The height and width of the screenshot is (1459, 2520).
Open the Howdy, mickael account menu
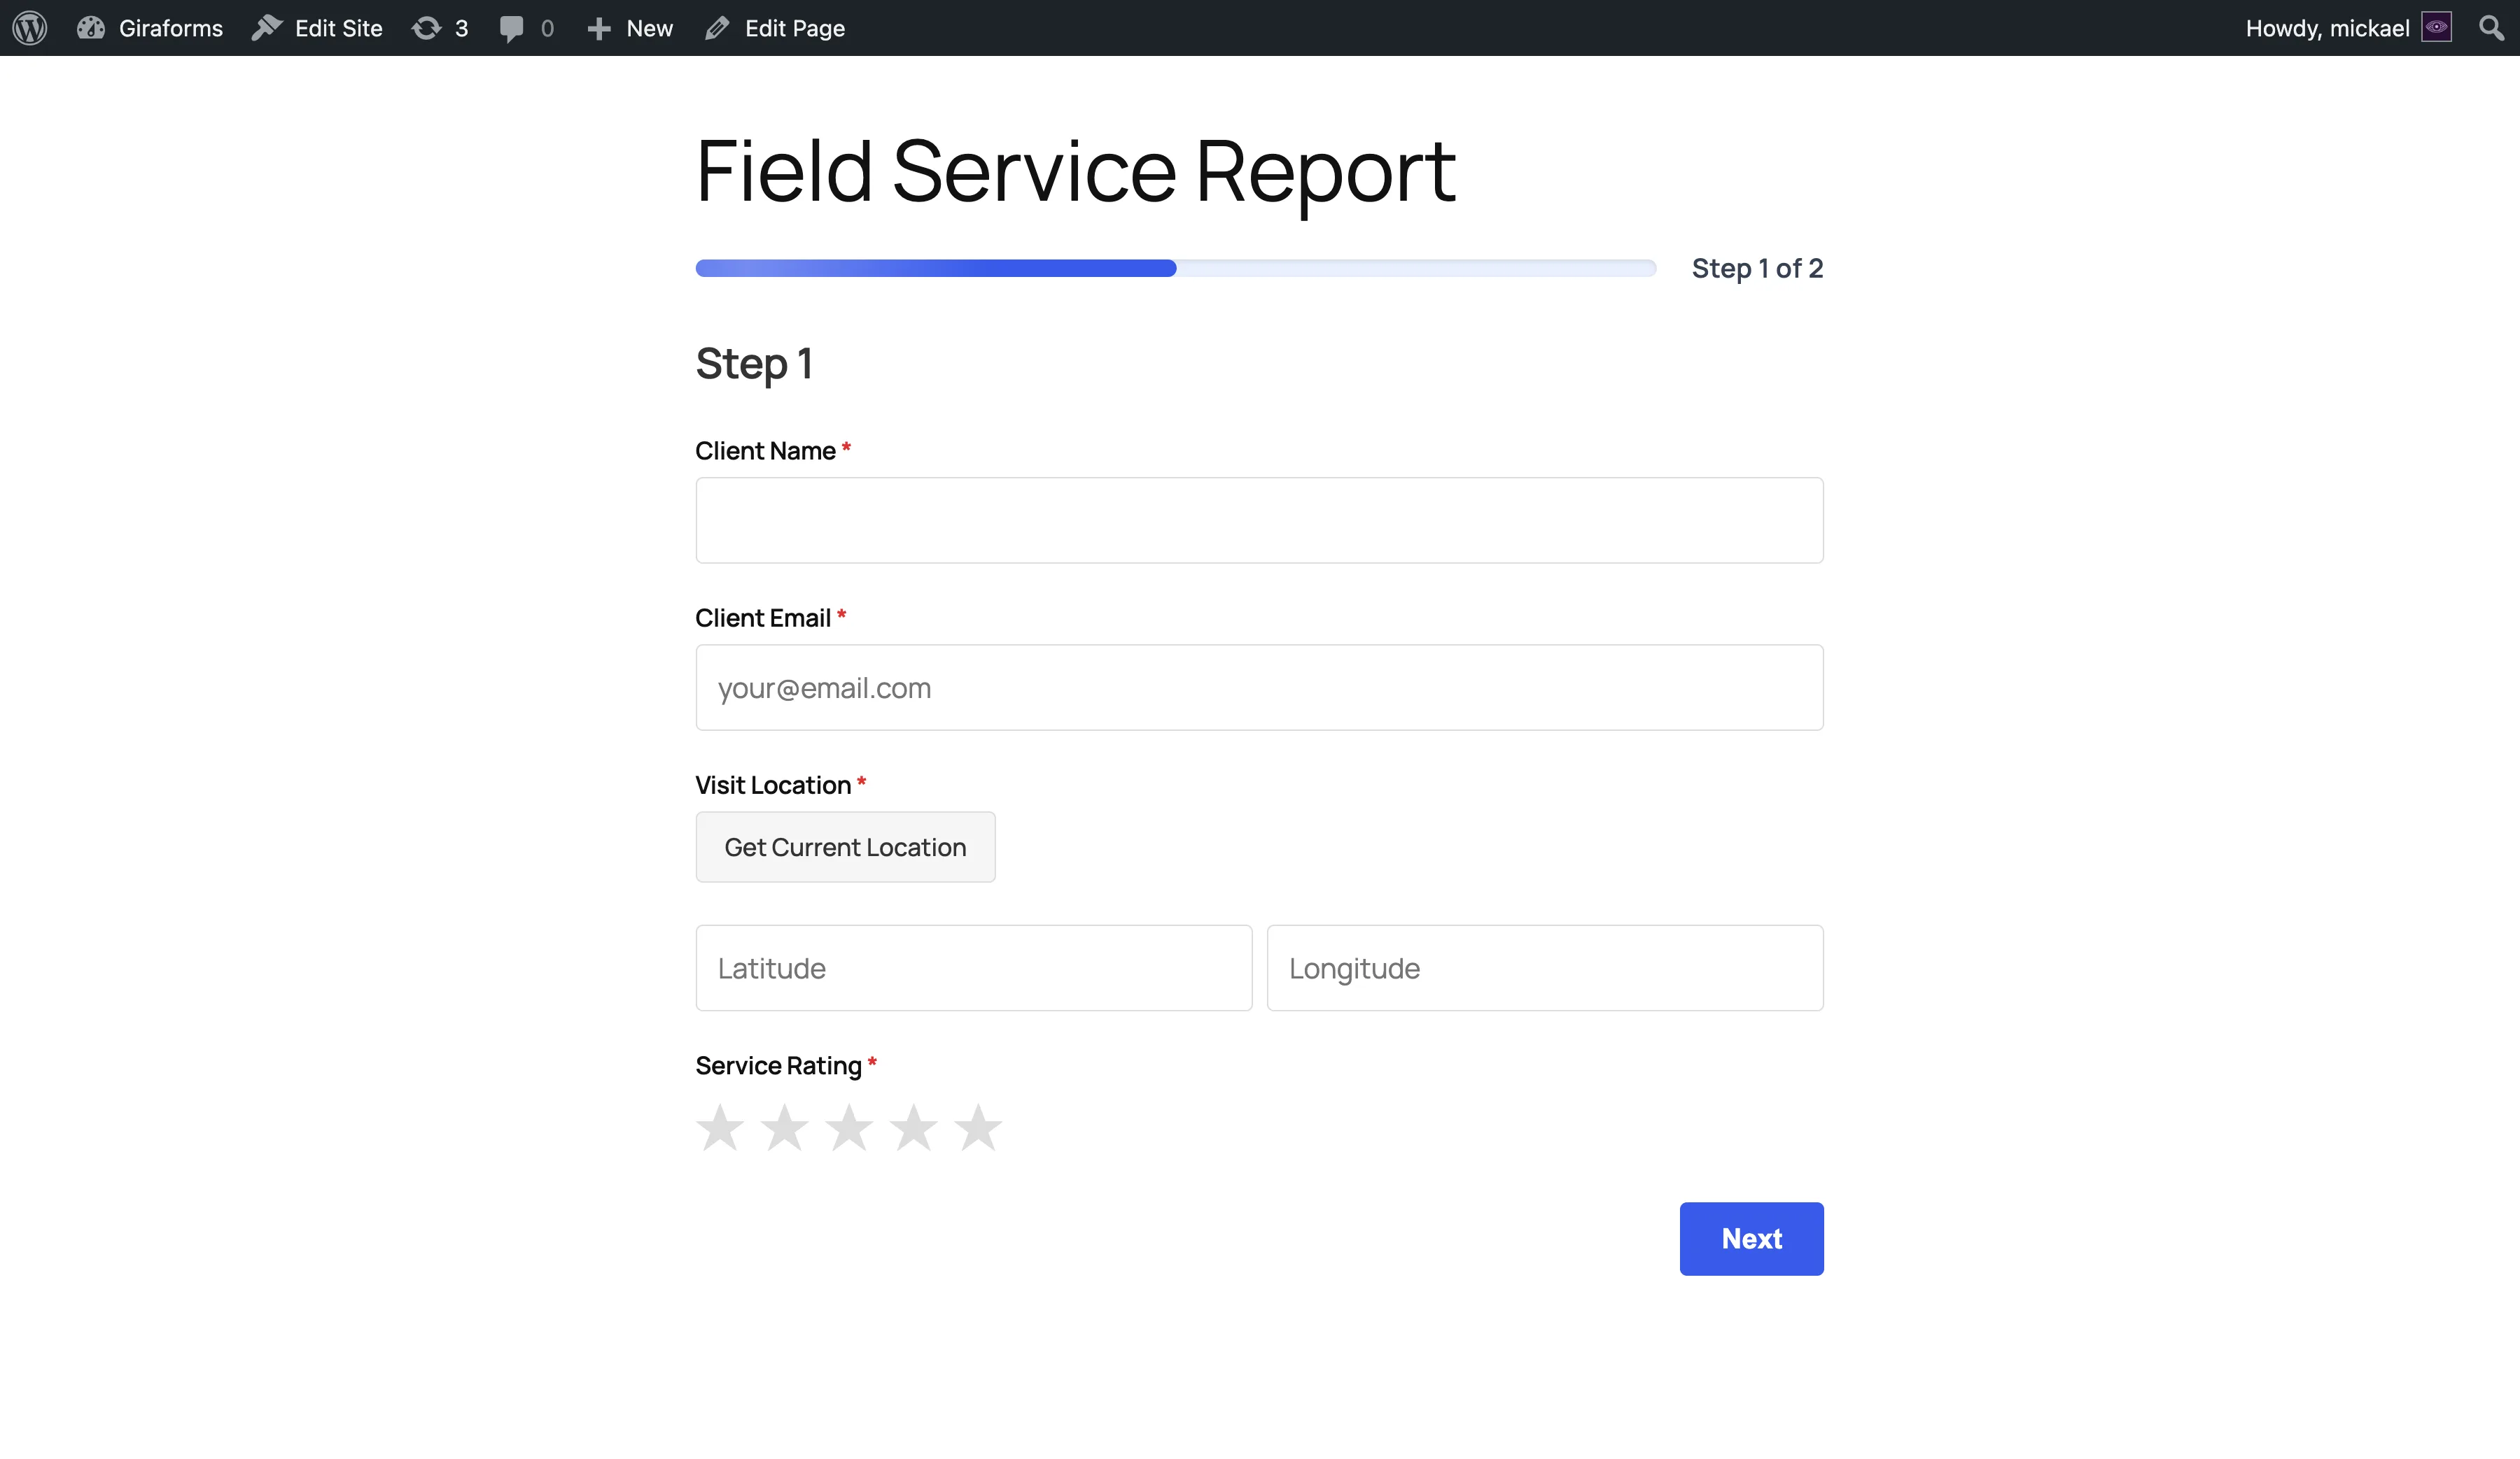[2327, 27]
